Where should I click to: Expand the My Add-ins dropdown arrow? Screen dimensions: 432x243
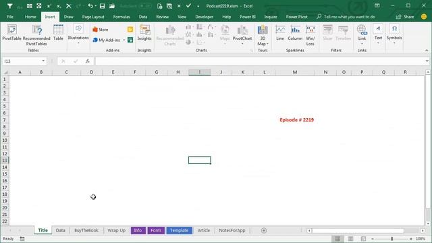pyautogui.click(x=124, y=40)
